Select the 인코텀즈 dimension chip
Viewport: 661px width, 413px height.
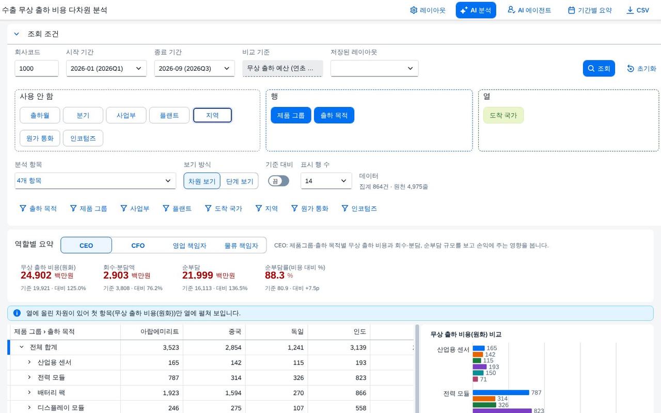[x=83, y=138]
